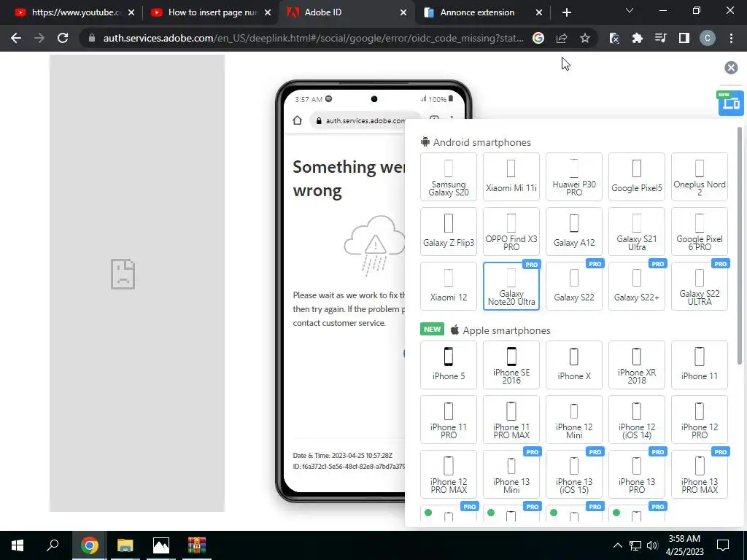Viewport: 747px width, 560px height.
Task: Bookmark this tab with the star
Action: click(x=585, y=38)
